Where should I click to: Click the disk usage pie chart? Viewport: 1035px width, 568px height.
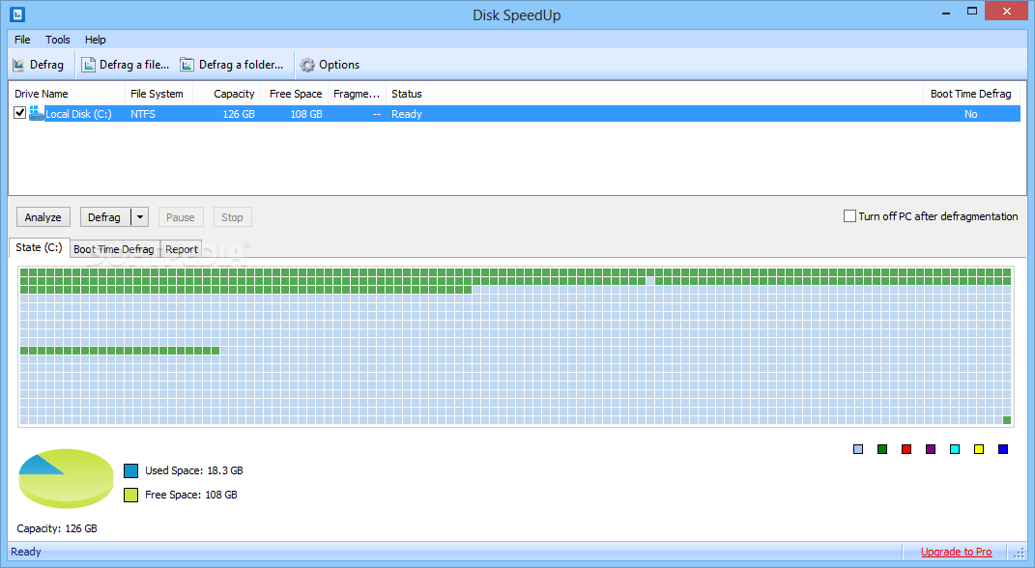[66, 478]
